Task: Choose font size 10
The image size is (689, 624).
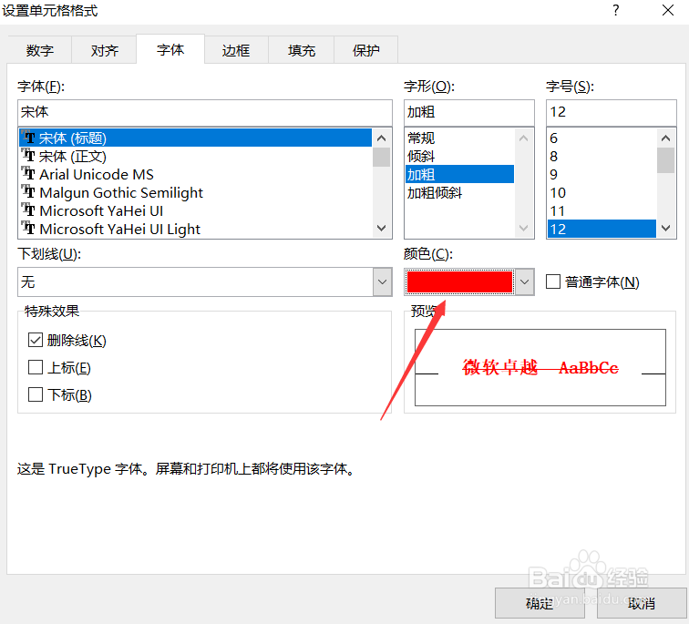Action: (602, 193)
